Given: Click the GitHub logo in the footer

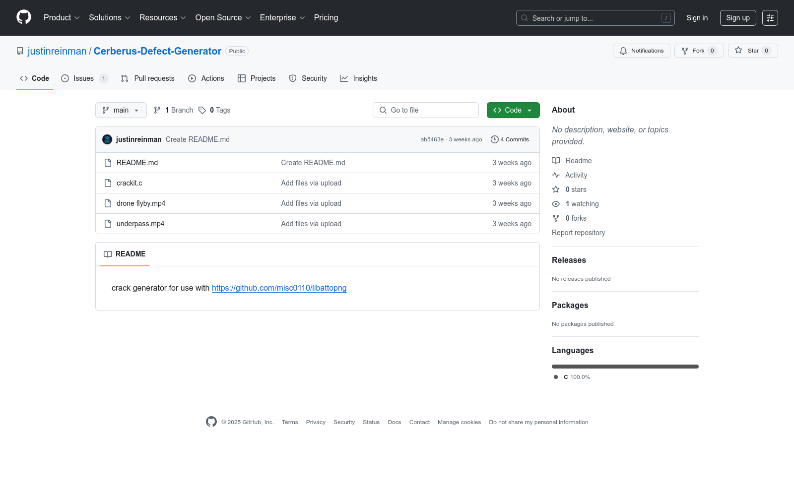Looking at the screenshot, I should pyautogui.click(x=211, y=422).
